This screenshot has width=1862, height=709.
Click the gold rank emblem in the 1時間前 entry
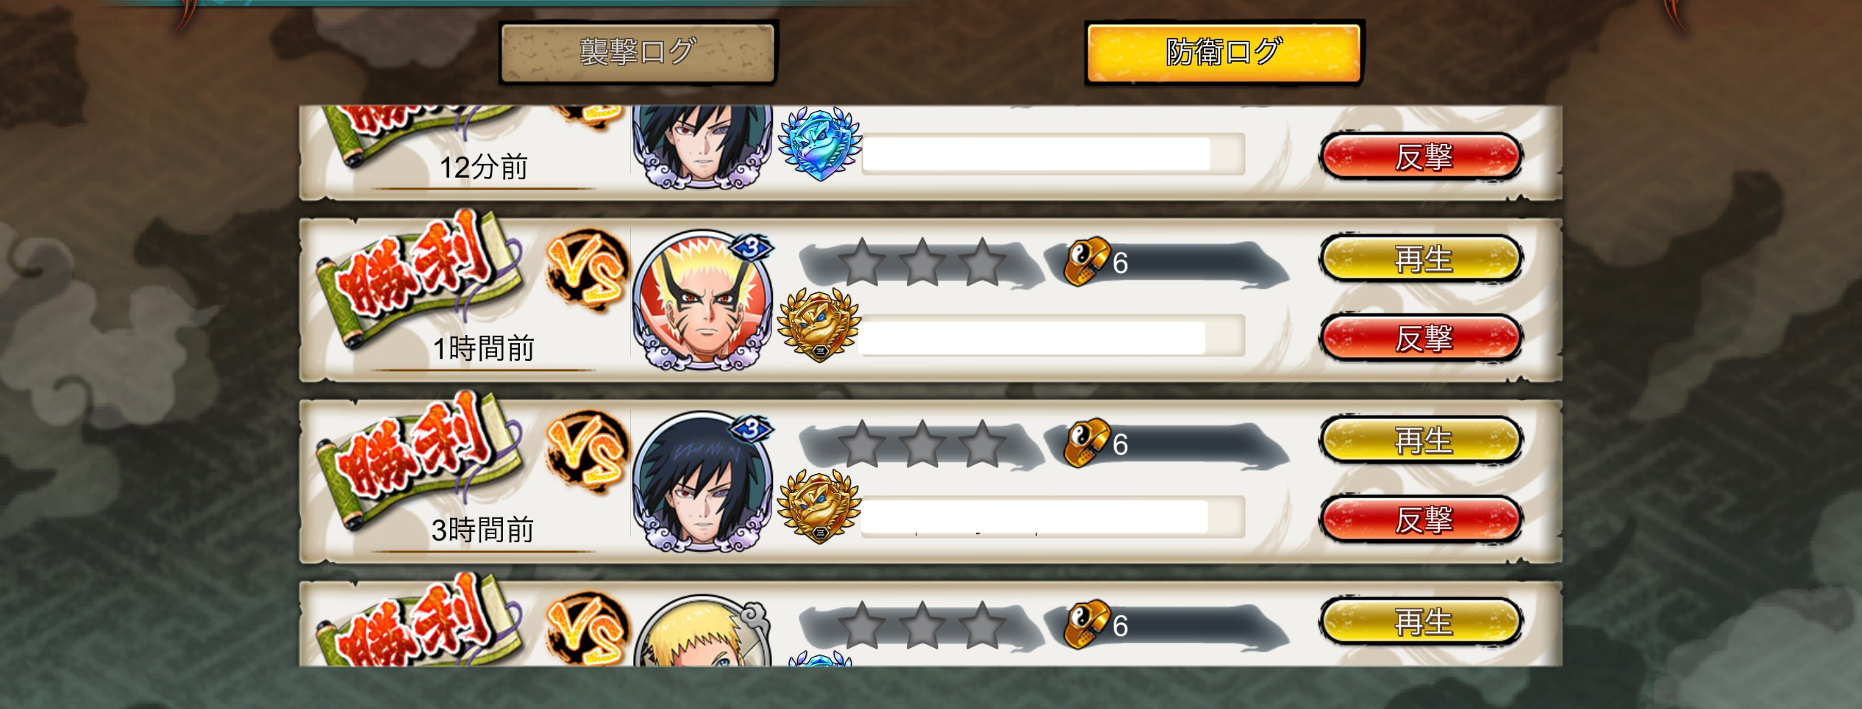pos(818,325)
